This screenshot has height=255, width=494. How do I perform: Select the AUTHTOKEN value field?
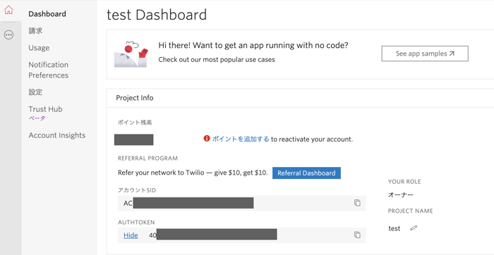point(242,235)
